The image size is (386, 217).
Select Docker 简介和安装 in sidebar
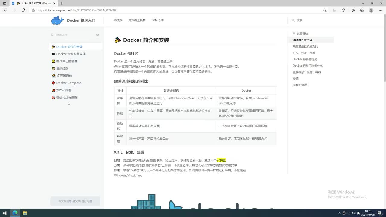76,47
